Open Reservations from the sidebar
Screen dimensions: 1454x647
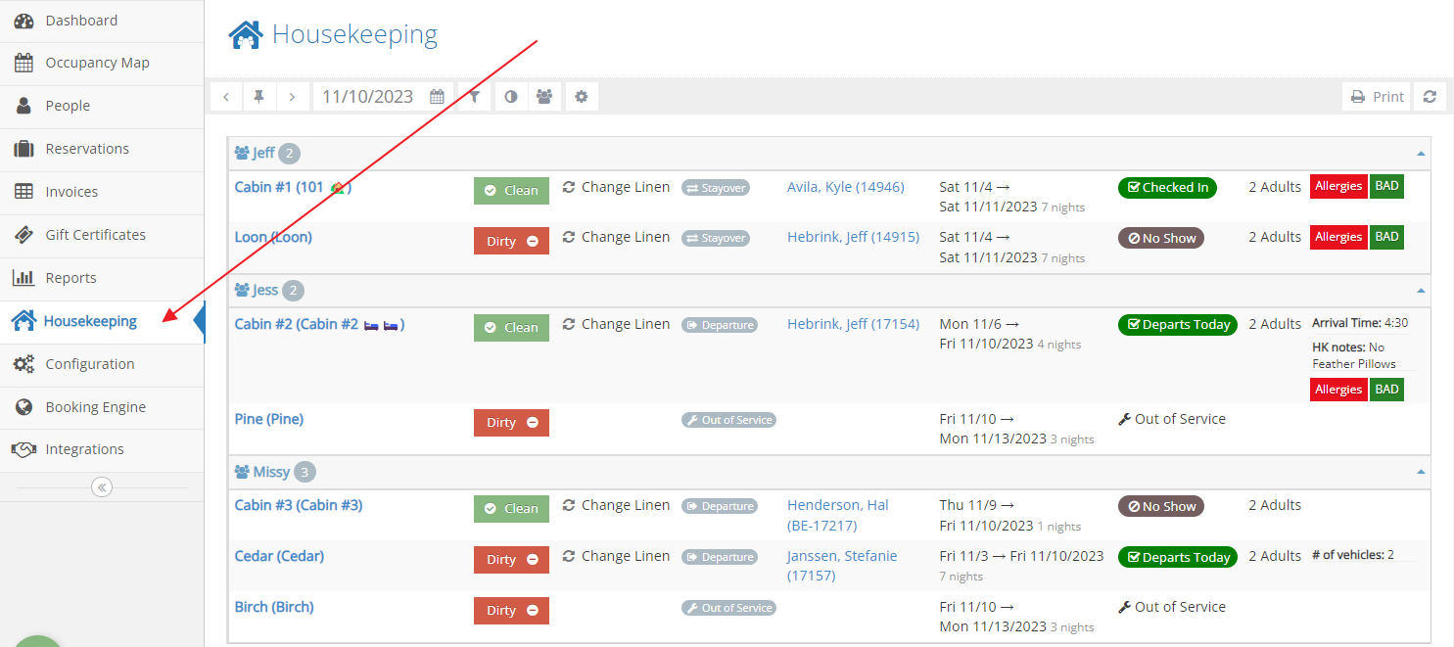87,149
